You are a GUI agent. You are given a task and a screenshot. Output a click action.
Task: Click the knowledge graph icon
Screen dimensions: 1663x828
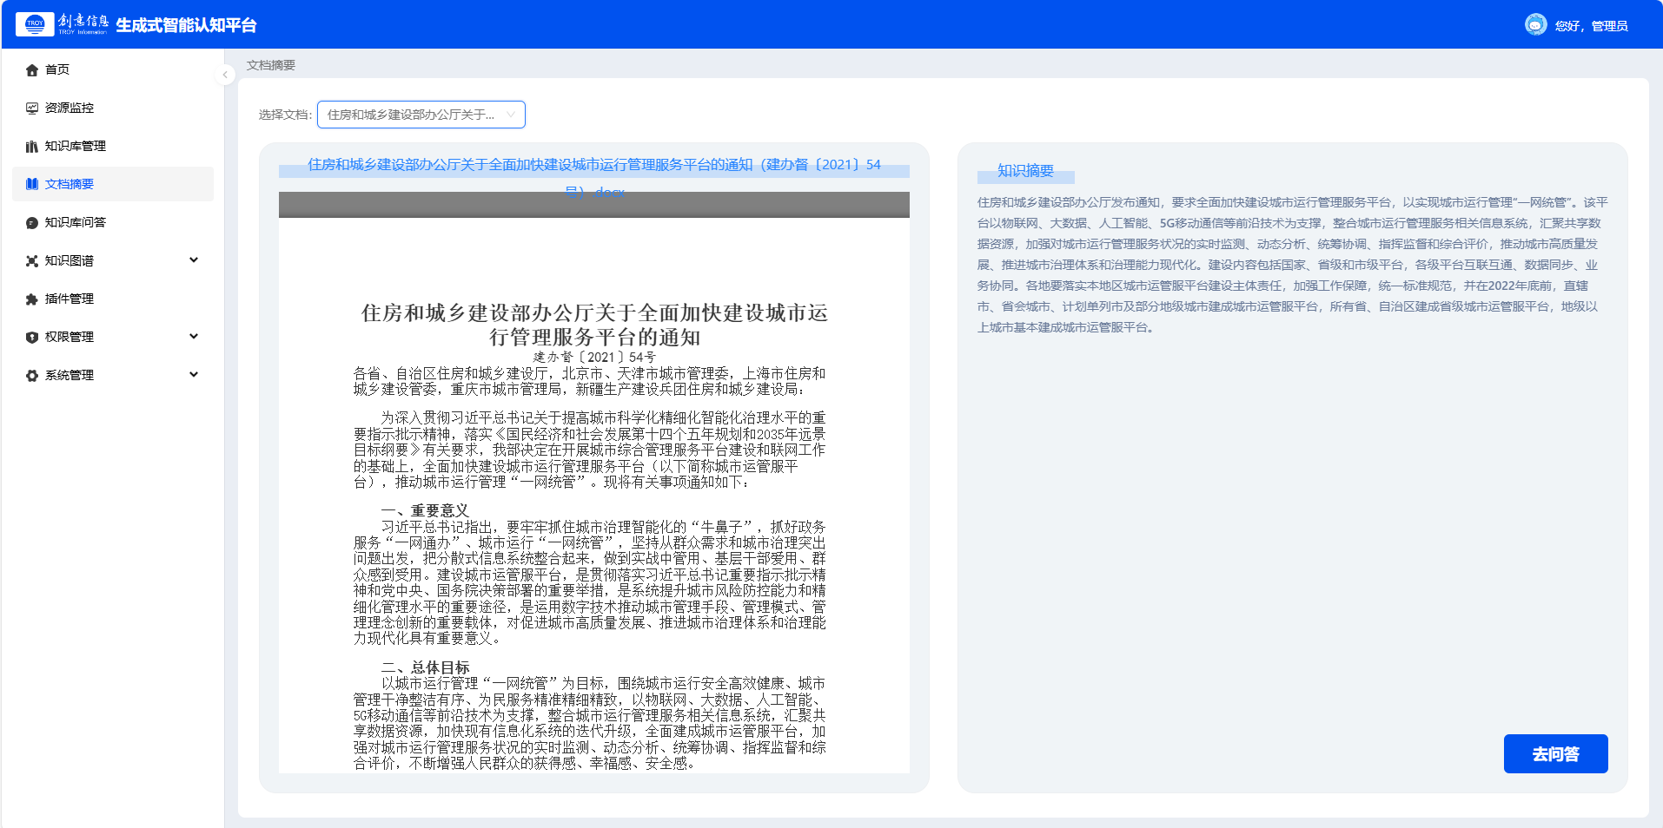(32, 261)
